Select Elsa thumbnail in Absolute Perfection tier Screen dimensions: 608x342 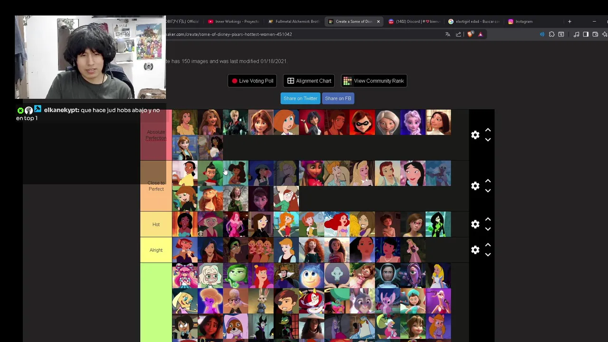413,122
